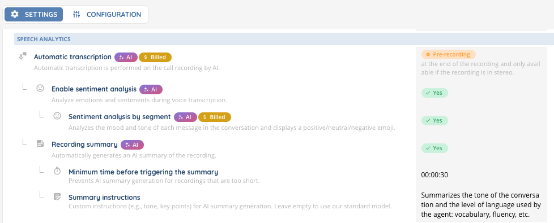Click the notepad icon beside Summary instructions
This screenshot has height=223, width=554.
coord(57,196)
